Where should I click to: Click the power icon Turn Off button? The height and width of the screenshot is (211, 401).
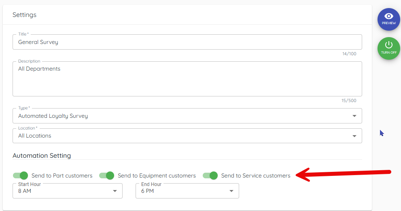tap(388, 48)
